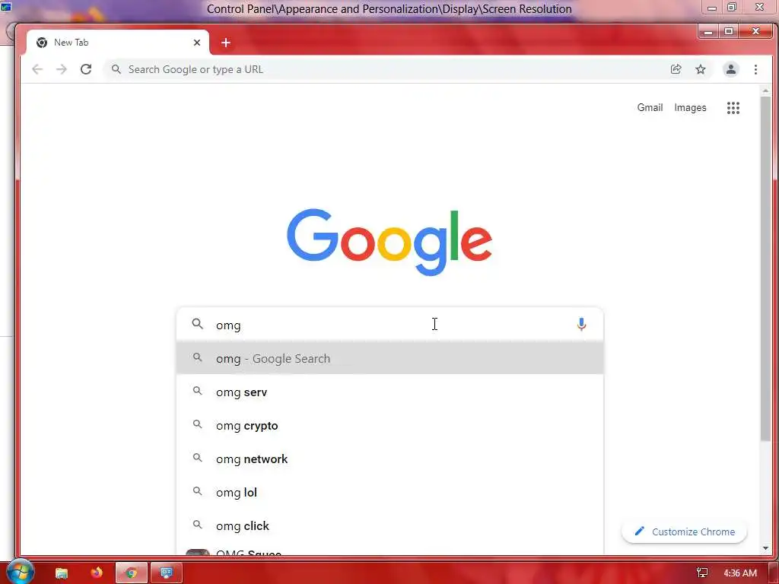779x584 pixels.
Task: Launch Firefox from the taskbar
Action: (x=97, y=573)
